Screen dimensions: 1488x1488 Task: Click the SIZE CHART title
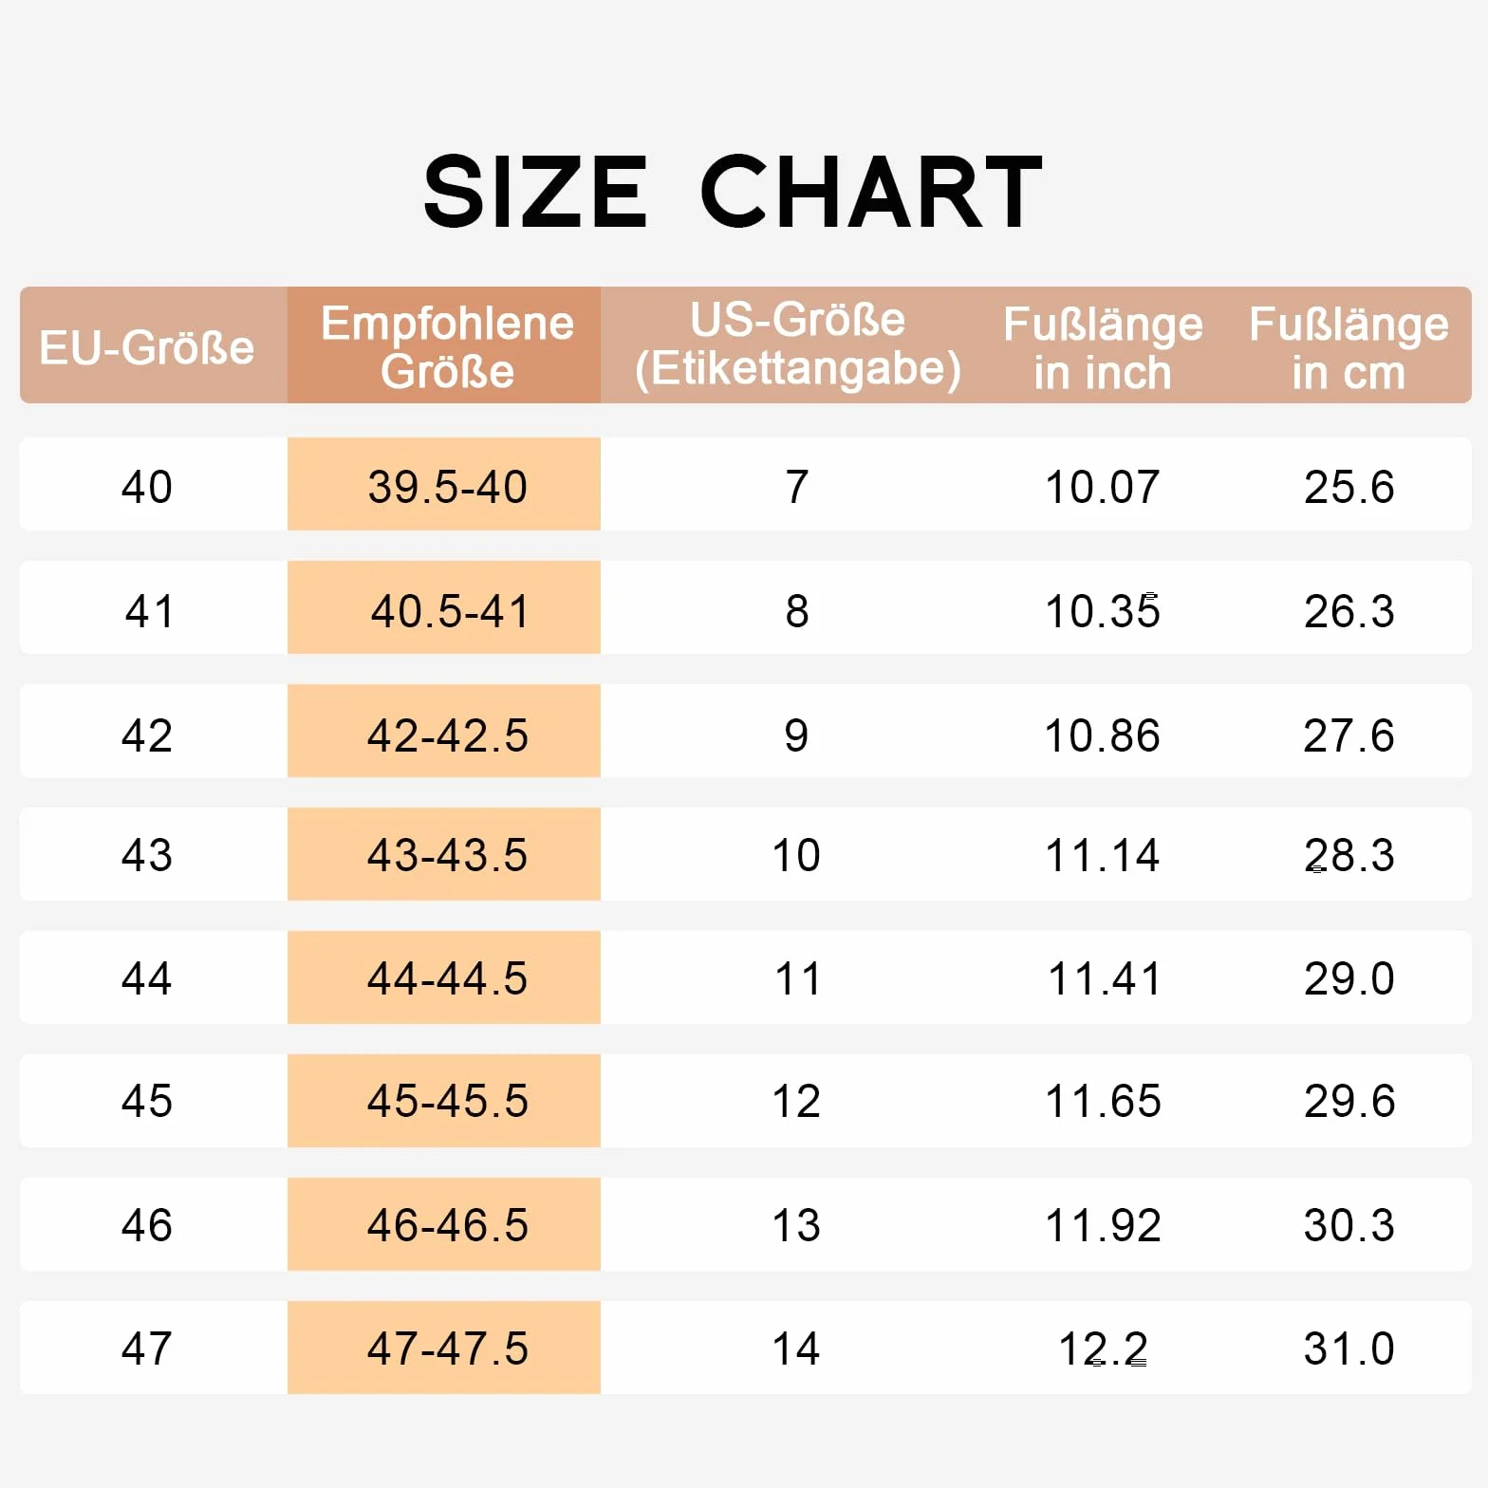click(733, 193)
